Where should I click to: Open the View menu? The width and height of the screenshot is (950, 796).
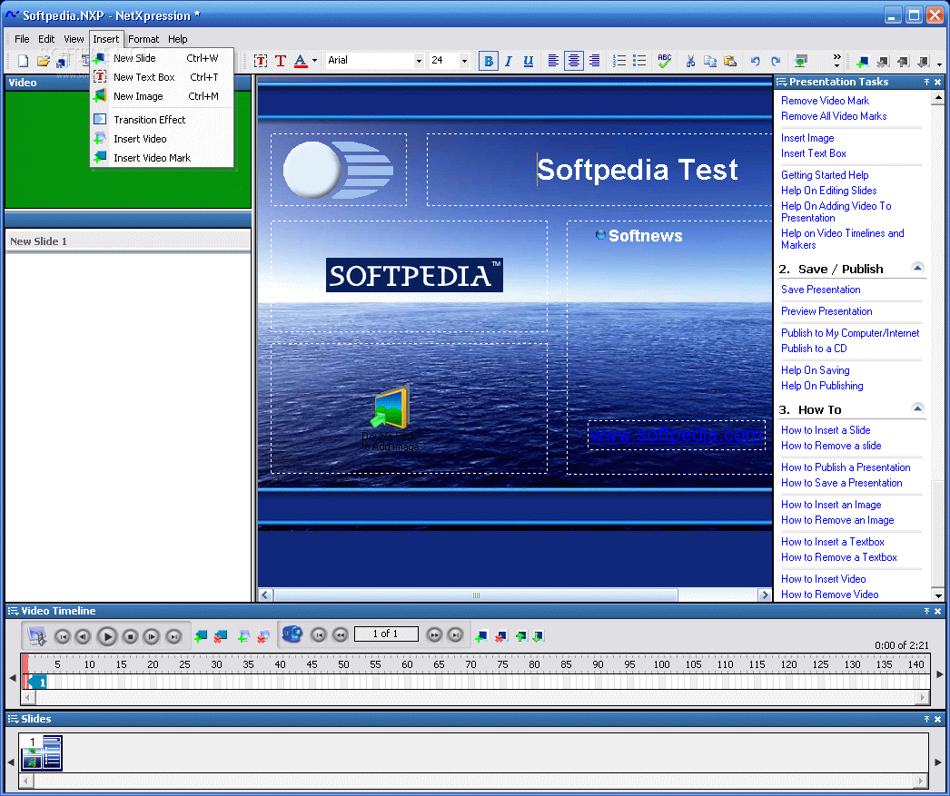tap(74, 39)
